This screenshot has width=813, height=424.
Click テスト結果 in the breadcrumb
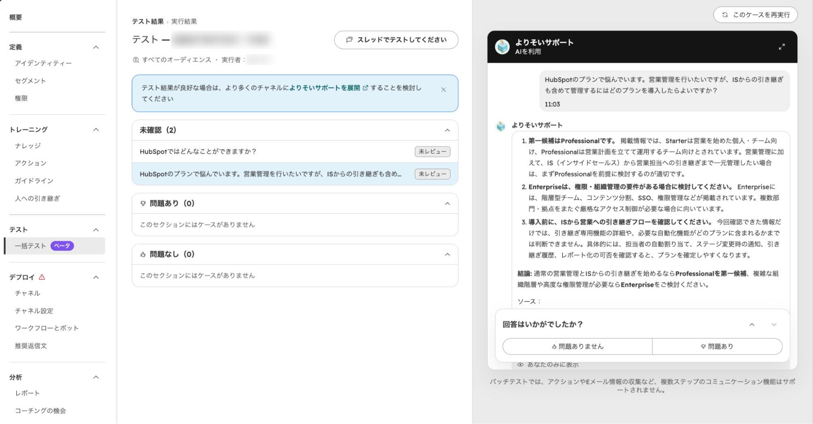click(148, 22)
